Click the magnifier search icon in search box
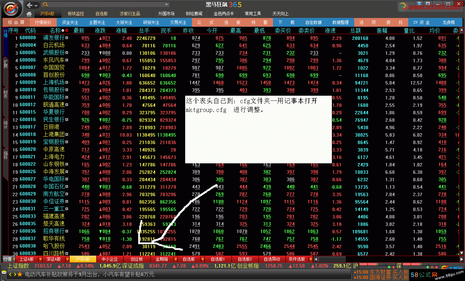The width and height of the screenshot is (465, 281). tap(46, 5)
